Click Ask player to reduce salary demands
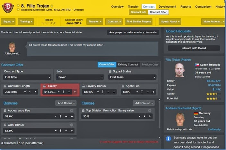 point(133,32)
